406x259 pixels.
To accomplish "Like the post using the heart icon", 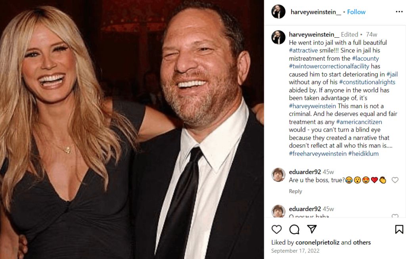I will click(276, 229).
